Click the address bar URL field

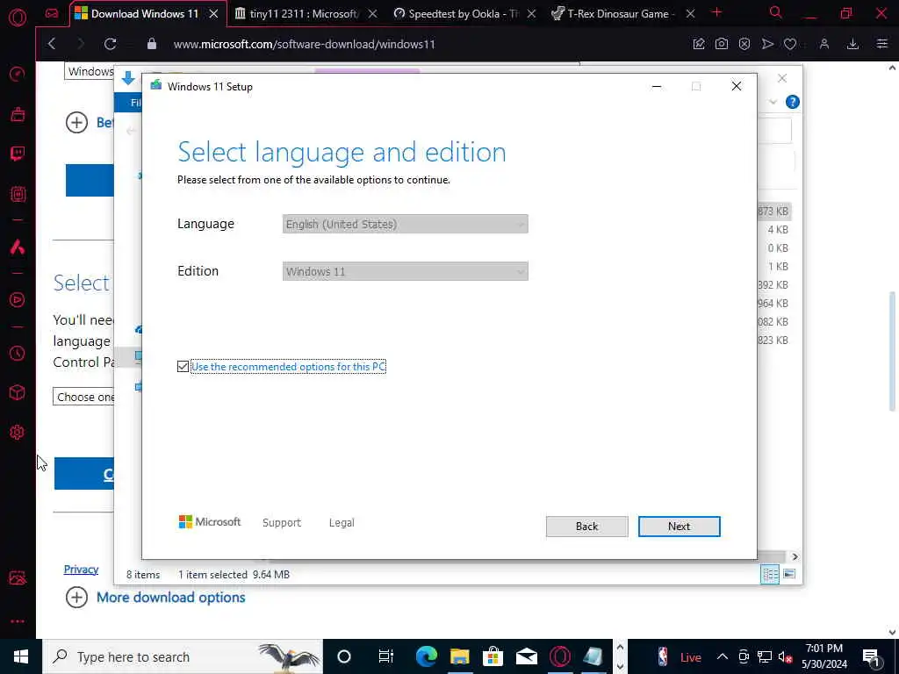(x=305, y=44)
